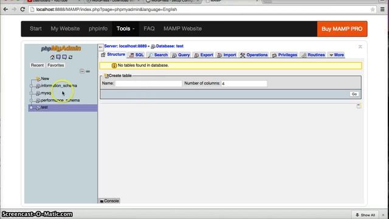The width and height of the screenshot is (389, 219).
Task: Reload page with browser refresh icon
Action: [x=22, y=10]
